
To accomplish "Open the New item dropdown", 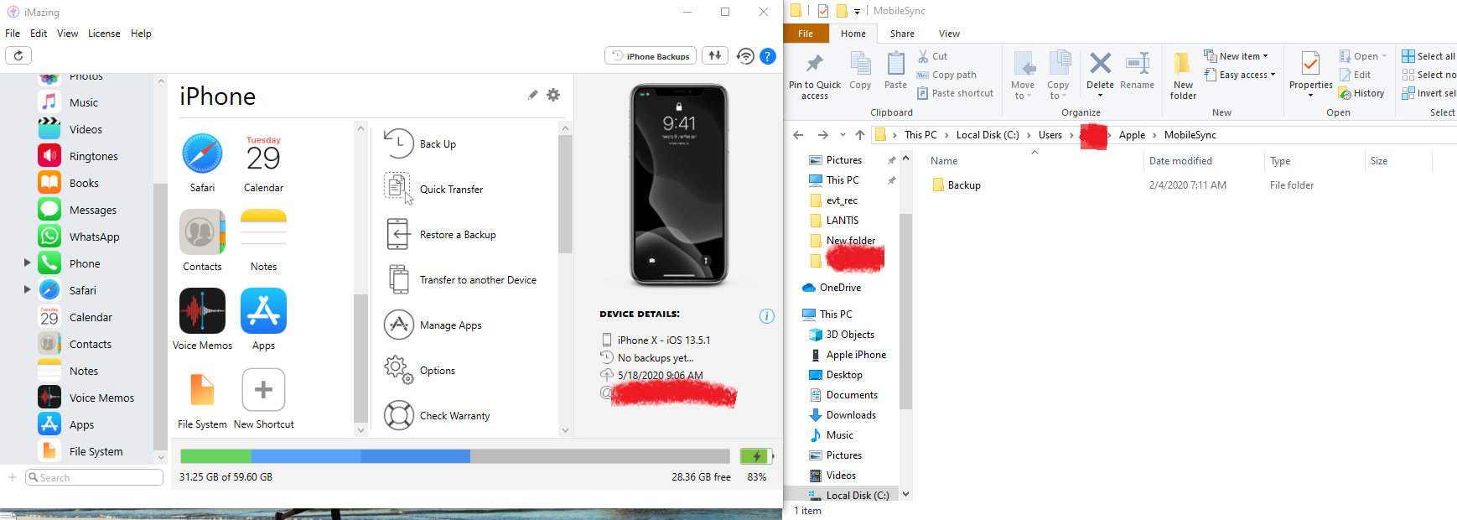I will click(x=1237, y=56).
